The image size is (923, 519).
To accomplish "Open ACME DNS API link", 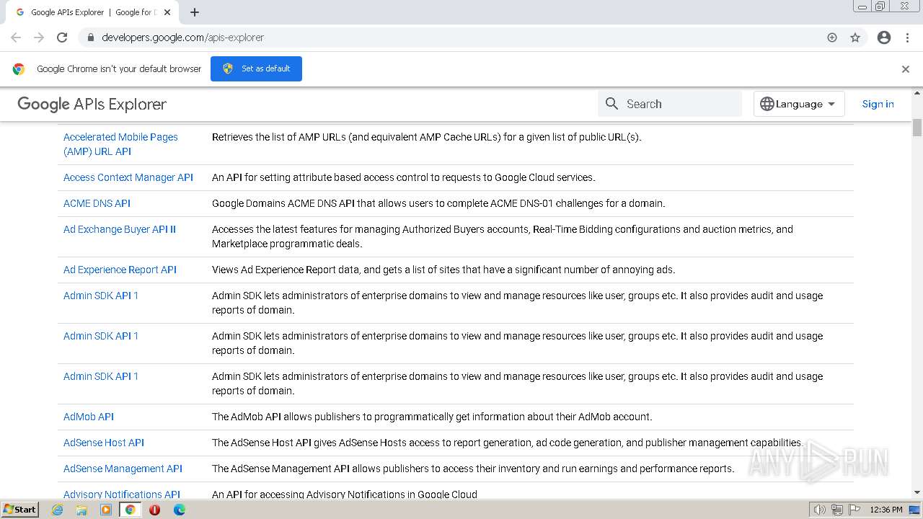I will pyautogui.click(x=97, y=203).
